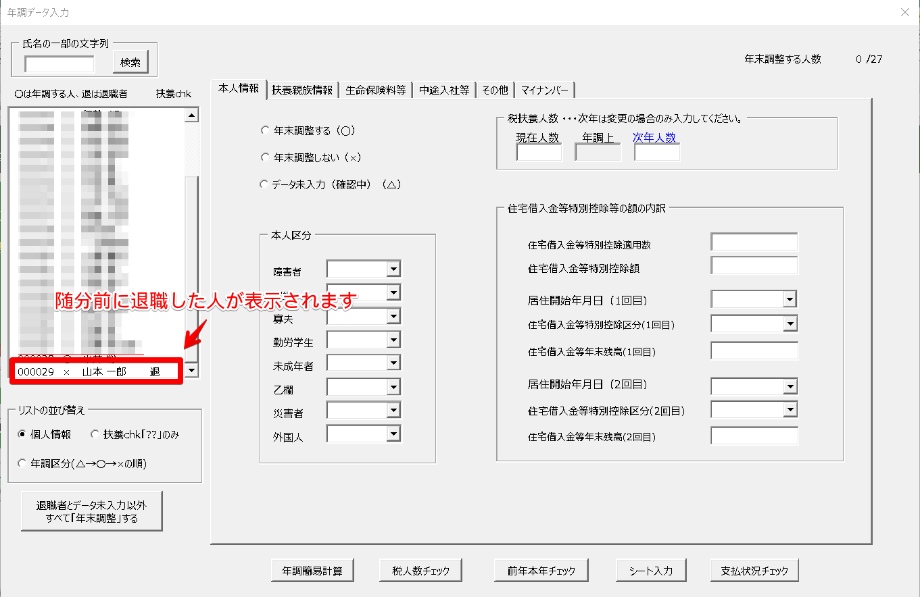Go to the その他 tab

(x=495, y=90)
